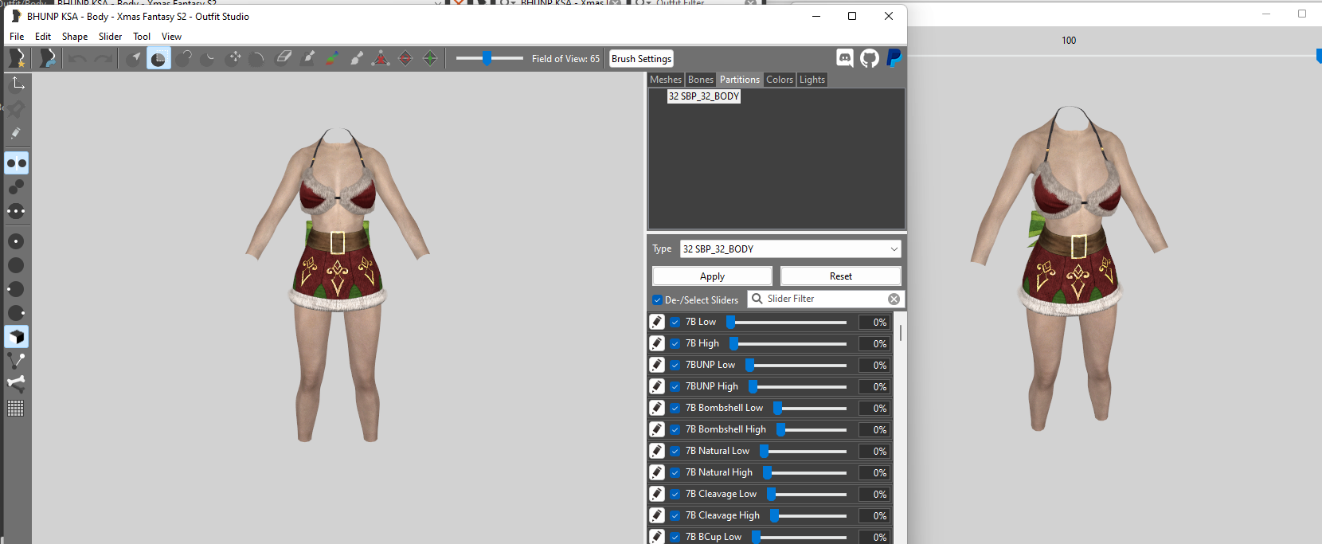This screenshot has width=1322, height=544.
Task: Uncheck the 7B Low checkbox
Action: coord(675,323)
